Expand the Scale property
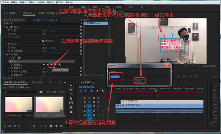Viewport: 221px width, 134px height. [6, 34]
